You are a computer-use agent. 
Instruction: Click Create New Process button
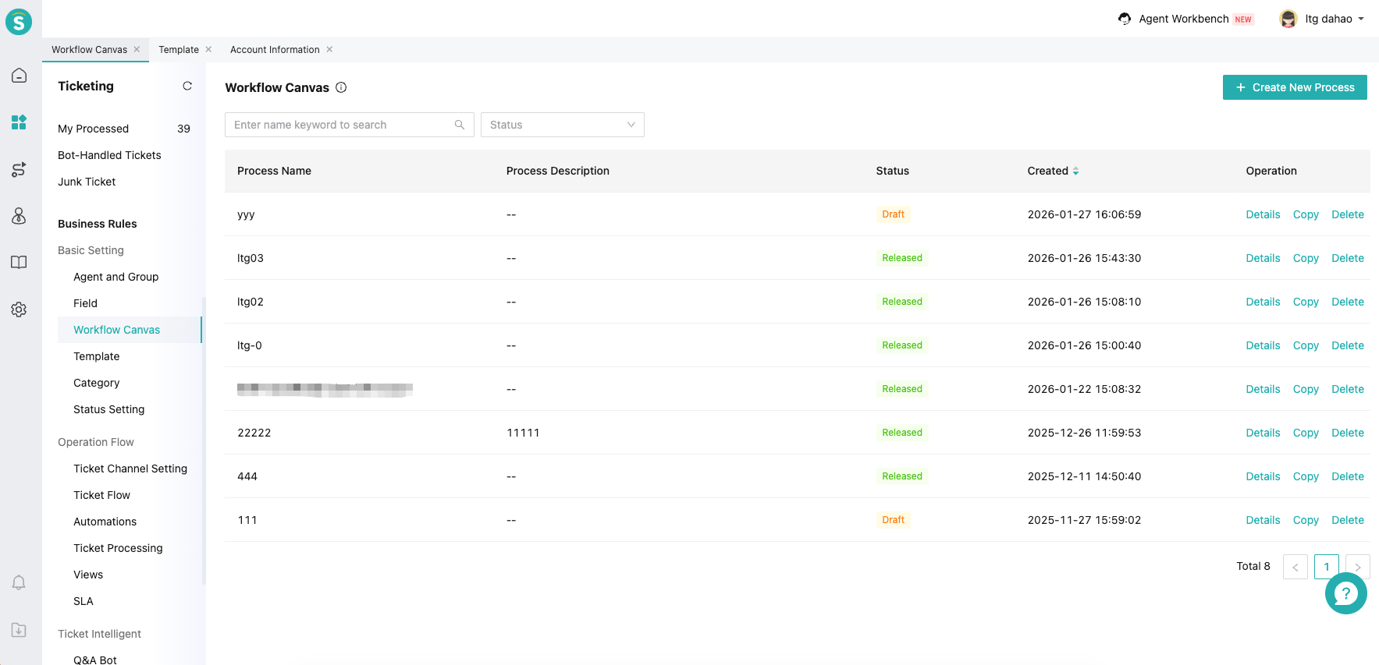coord(1294,87)
